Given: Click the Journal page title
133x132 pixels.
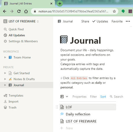Looking at the screenshot, I should pyautogui.click(x=85, y=40).
